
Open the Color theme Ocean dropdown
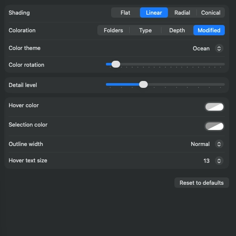[208, 49]
